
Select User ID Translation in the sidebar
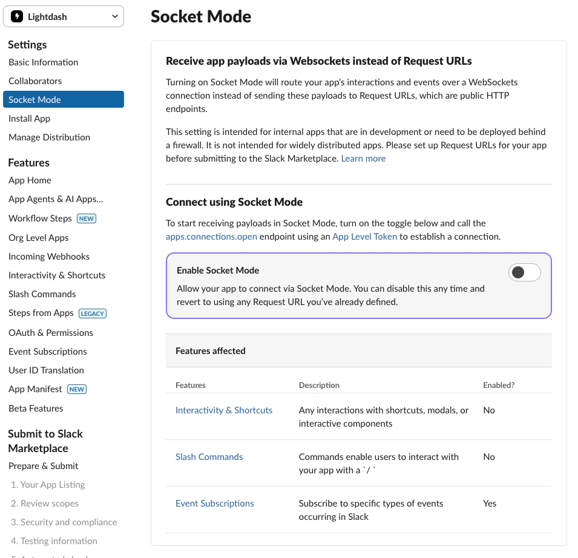46,370
